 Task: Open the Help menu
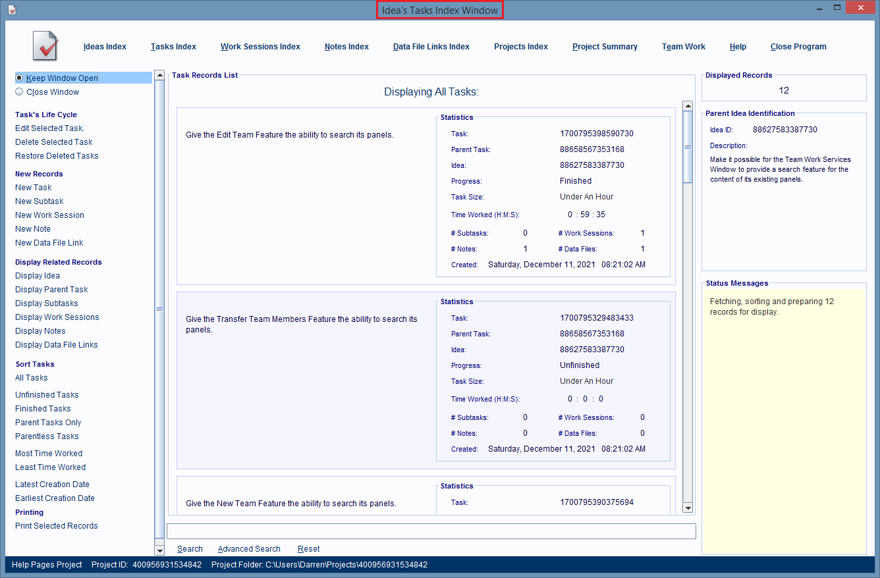738,47
